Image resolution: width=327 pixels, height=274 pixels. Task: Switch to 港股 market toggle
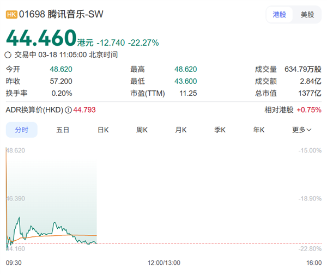pyautogui.click(x=279, y=15)
